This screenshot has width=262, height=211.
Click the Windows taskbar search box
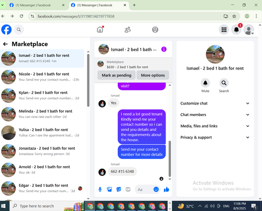coord(47,206)
